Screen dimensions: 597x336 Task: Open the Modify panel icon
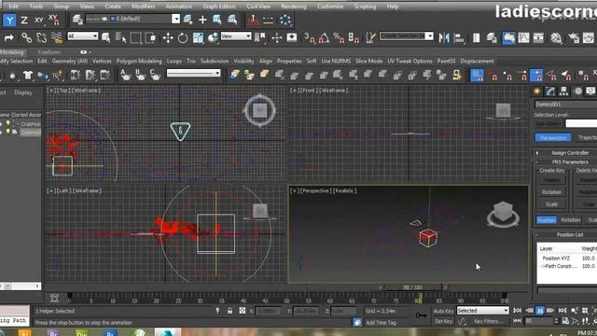550,91
